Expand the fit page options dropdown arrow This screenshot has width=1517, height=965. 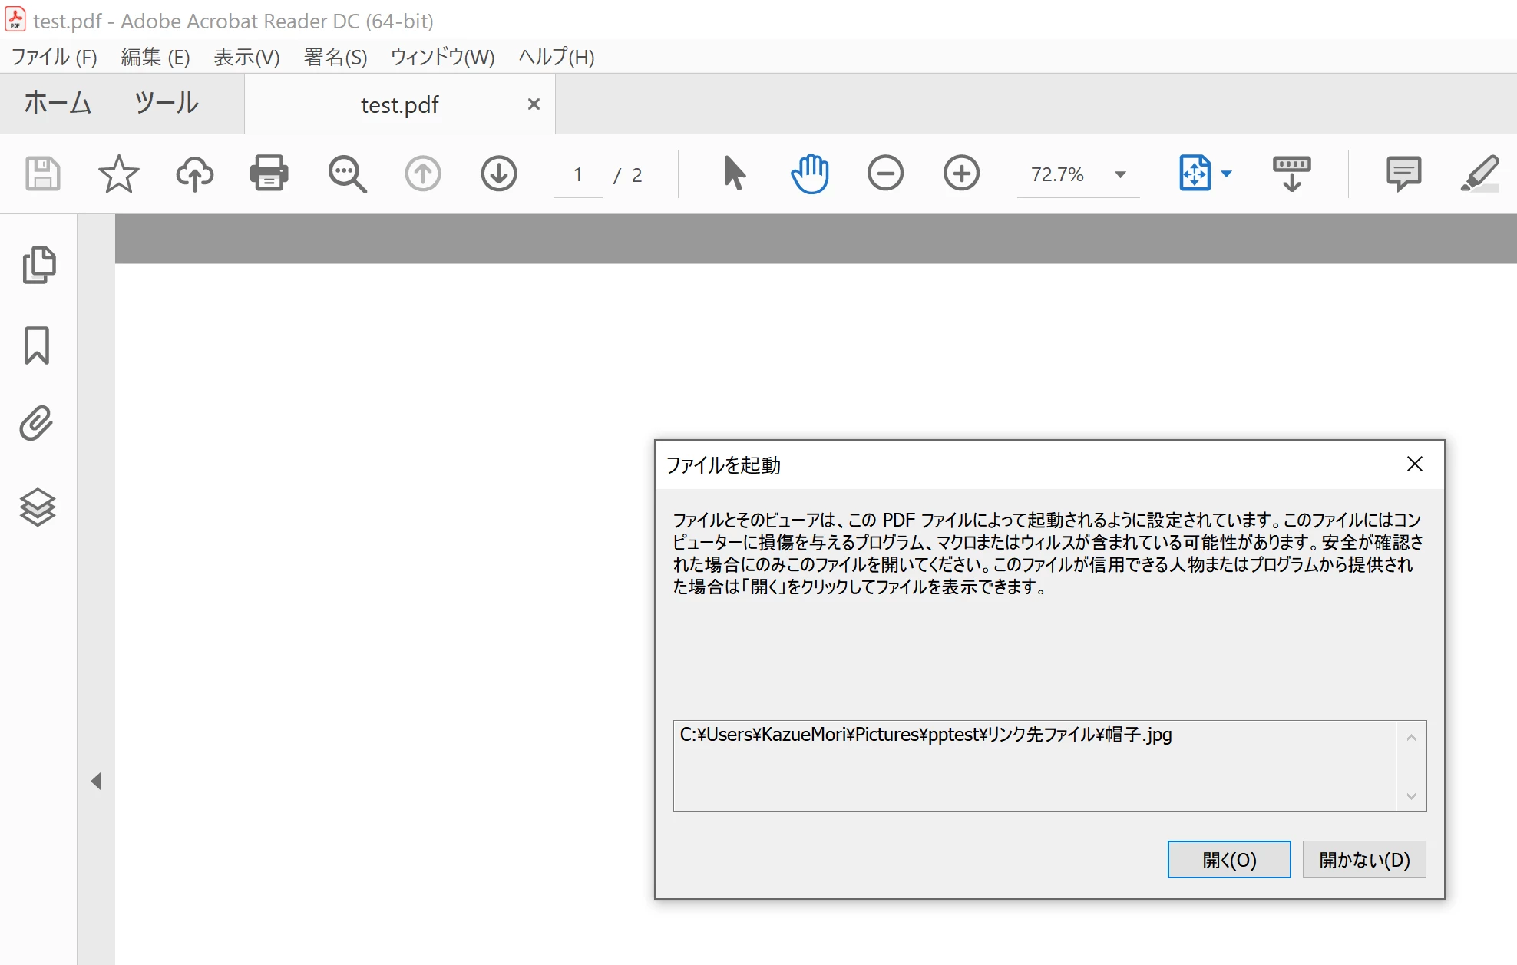(x=1226, y=174)
